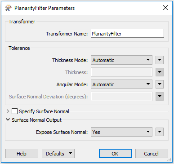Open the Thickness Mode options arrow button
The image size is (174, 164).
[x=160, y=60]
